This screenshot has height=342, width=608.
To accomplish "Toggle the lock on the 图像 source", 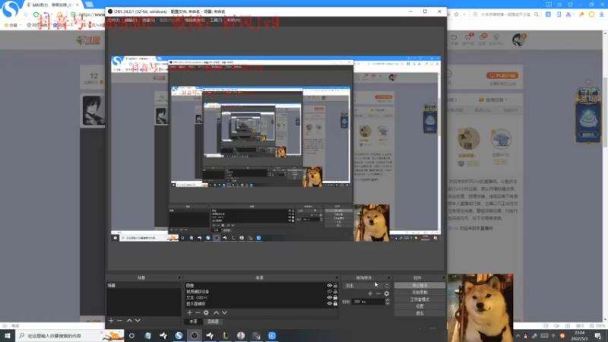I will coord(335,286).
